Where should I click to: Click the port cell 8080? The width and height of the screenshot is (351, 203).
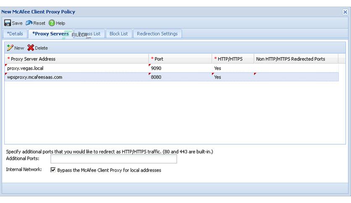[180, 77]
